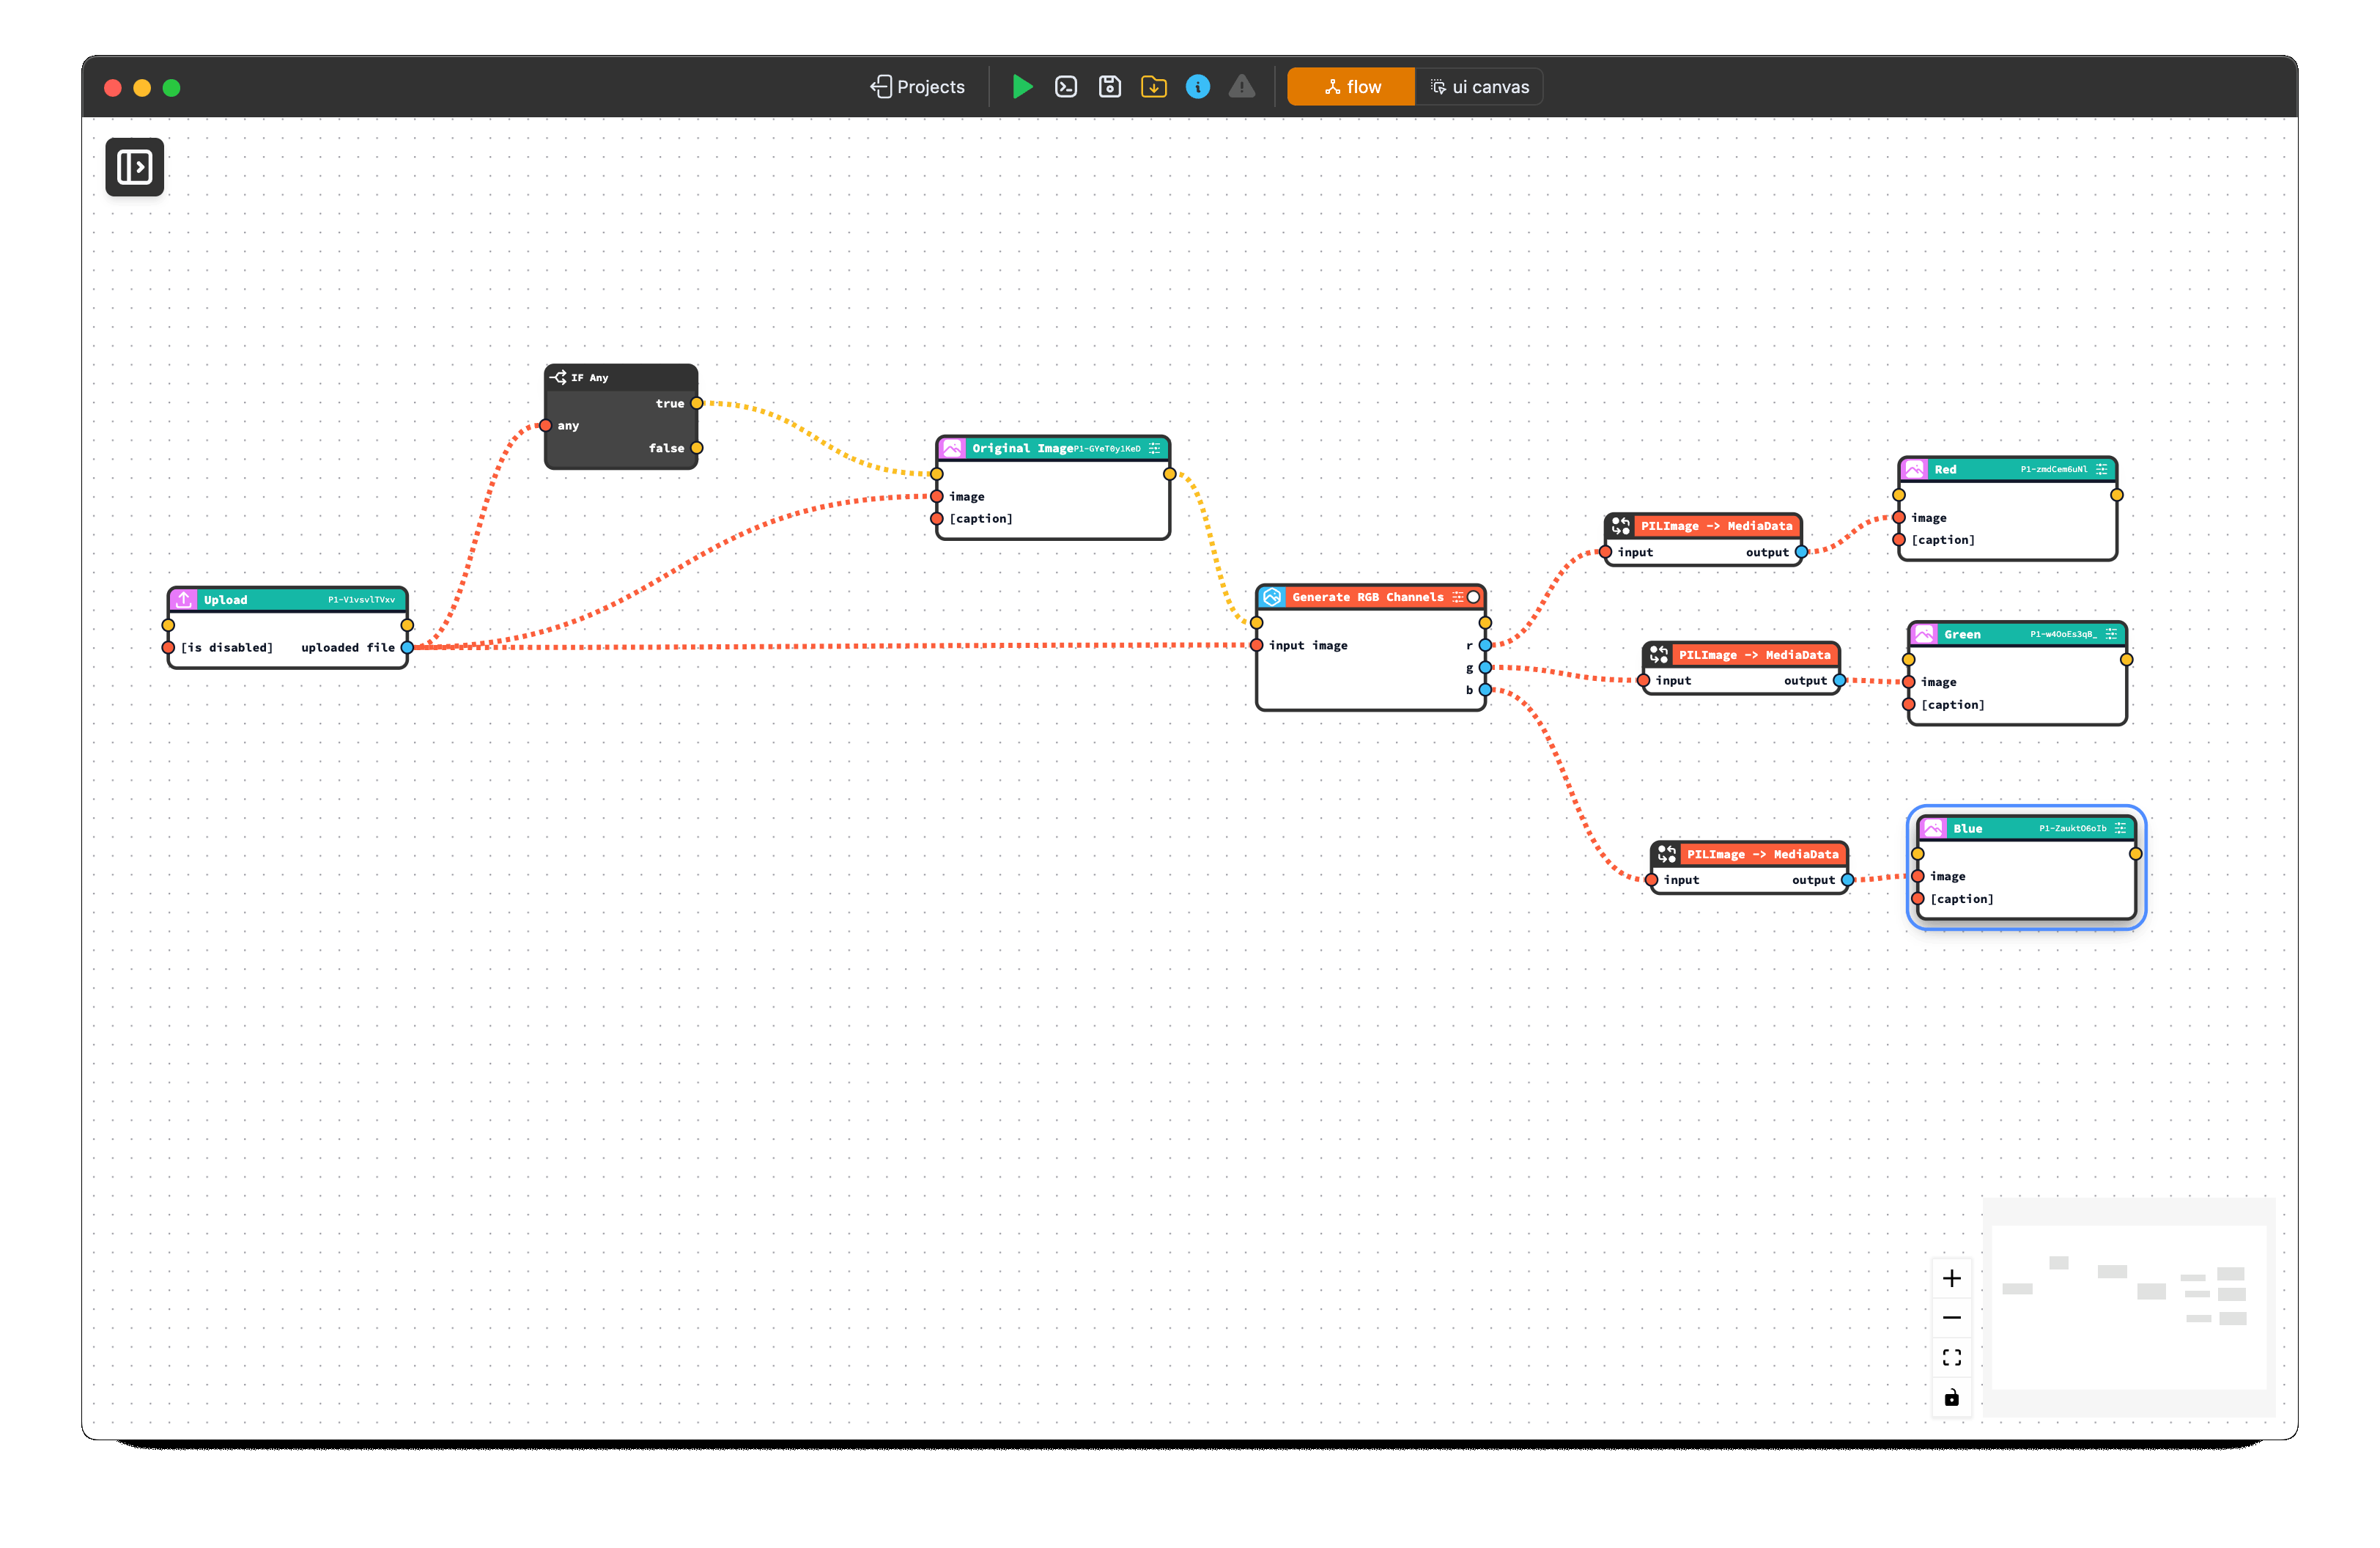This screenshot has height=1548, width=2380.
Task: Click the fit view icon
Action: tap(1951, 1357)
